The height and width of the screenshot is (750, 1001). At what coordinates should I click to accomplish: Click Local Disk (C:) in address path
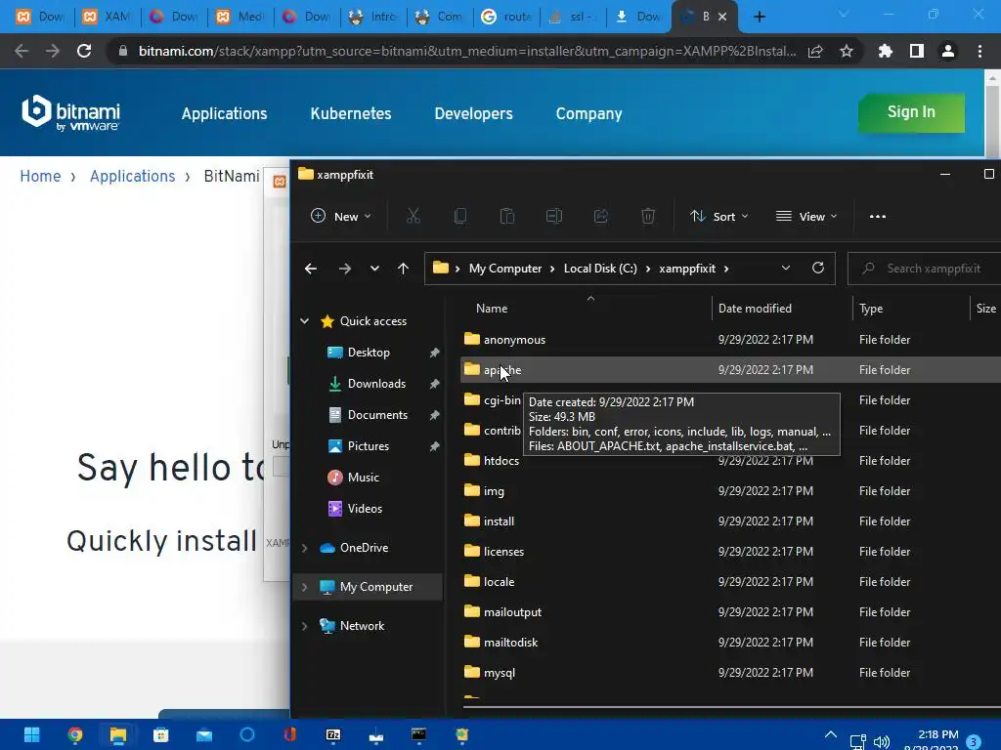pyautogui.click(x=600, y=269)
